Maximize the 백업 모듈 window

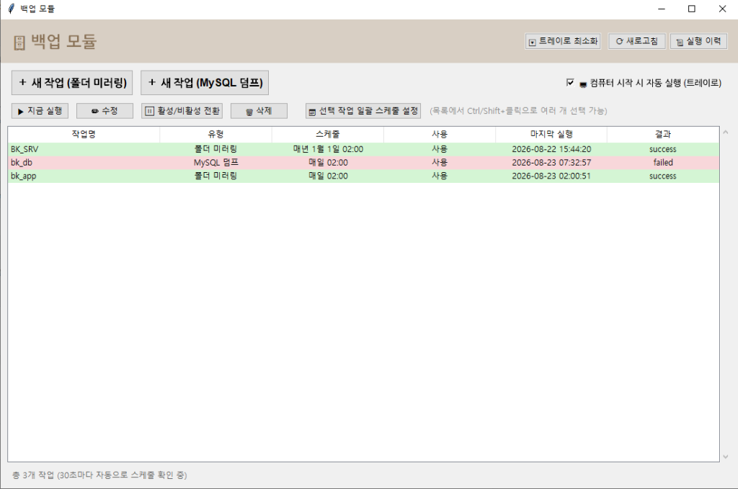tap(691, 9)
